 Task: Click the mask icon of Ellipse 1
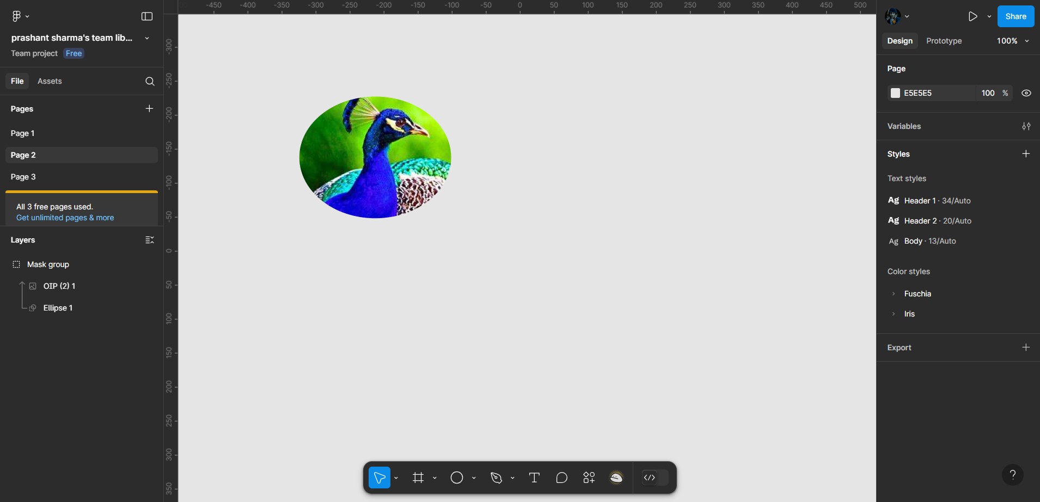pyautogui.click(x=33, y=308)
